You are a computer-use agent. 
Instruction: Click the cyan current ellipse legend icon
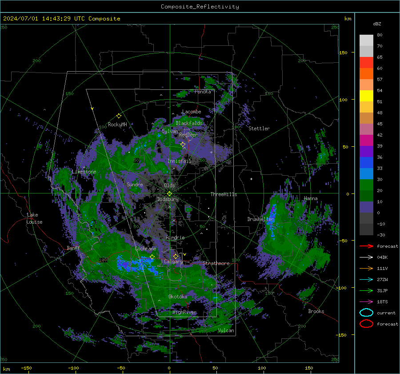[x=366, y=313]
